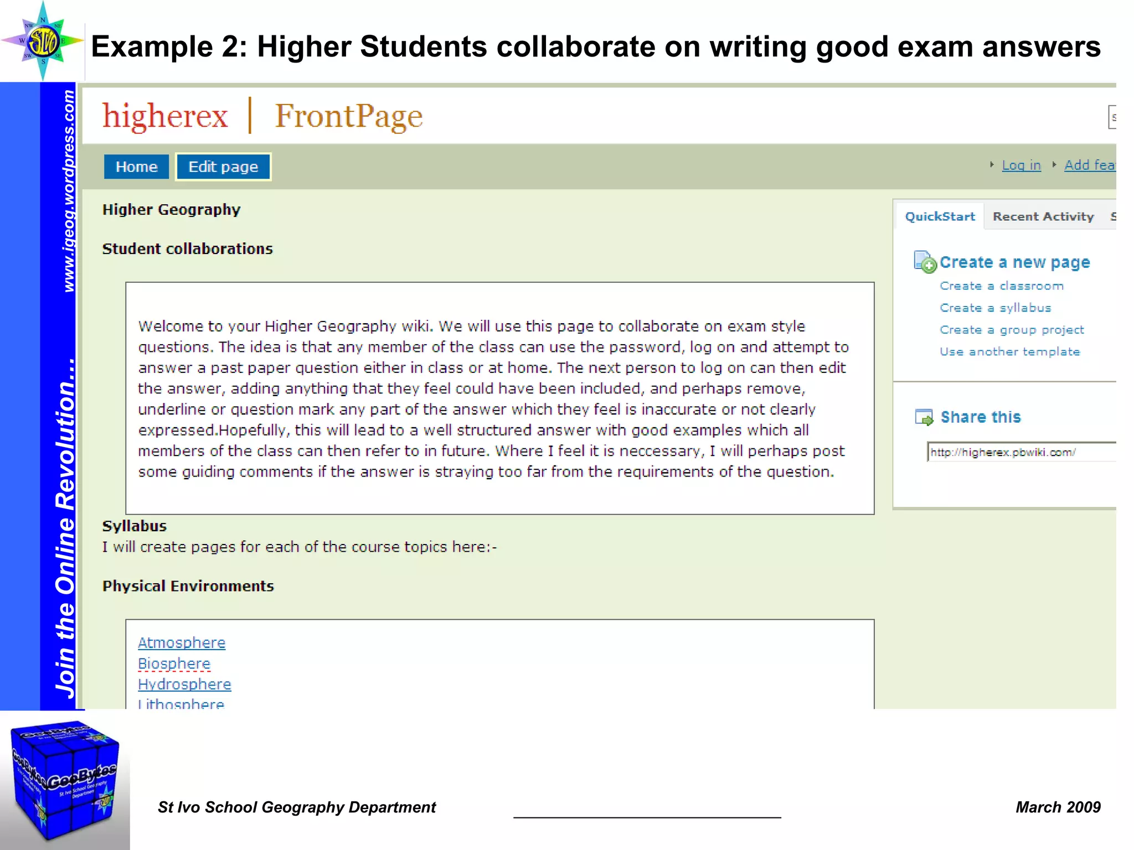
Task: Click the Log in link
Action: tap(1021, 165)
